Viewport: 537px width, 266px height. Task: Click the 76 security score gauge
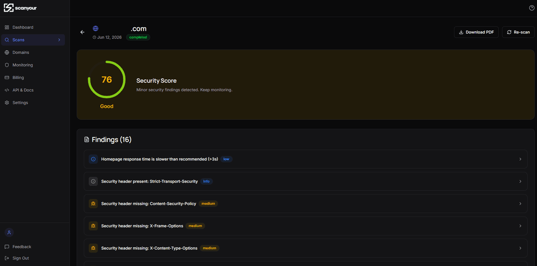click(x=107, y=79)
